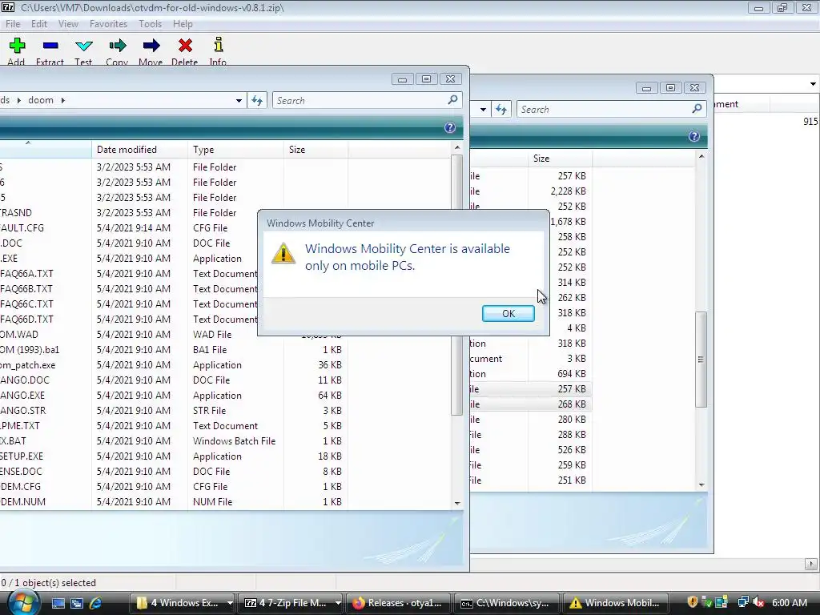Open 7-Zip Tools menu
Screen dimensions: 820x615
[150, 24]
